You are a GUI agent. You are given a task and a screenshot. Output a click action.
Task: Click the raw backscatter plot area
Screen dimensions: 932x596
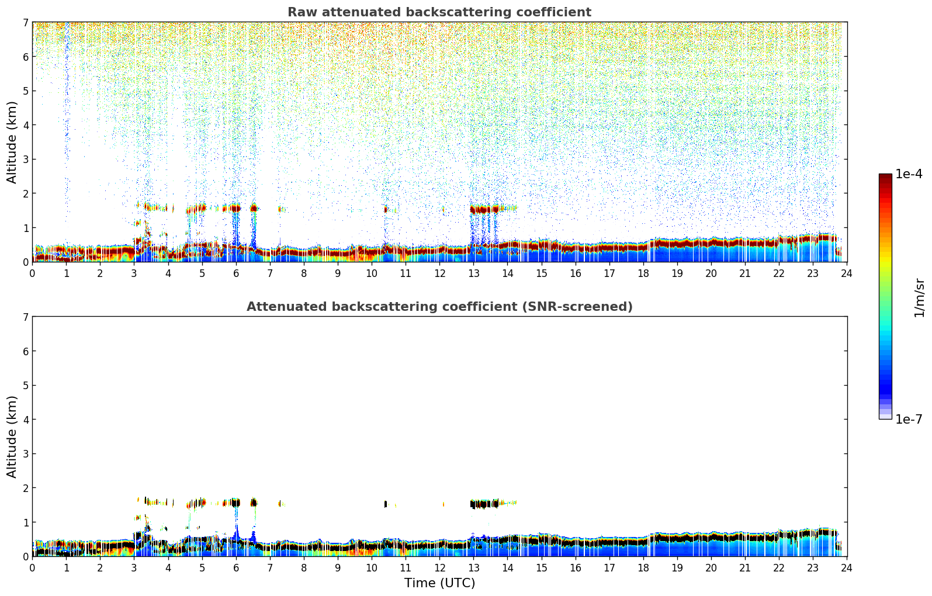pos(439,142)
